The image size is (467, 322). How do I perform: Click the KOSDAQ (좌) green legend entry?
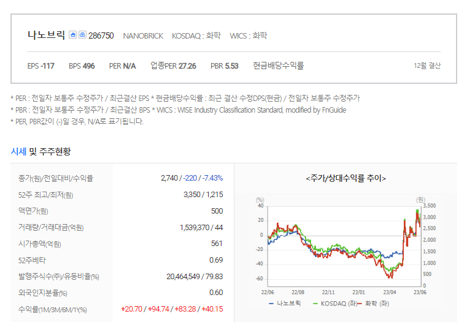click(x=335, y=304)
